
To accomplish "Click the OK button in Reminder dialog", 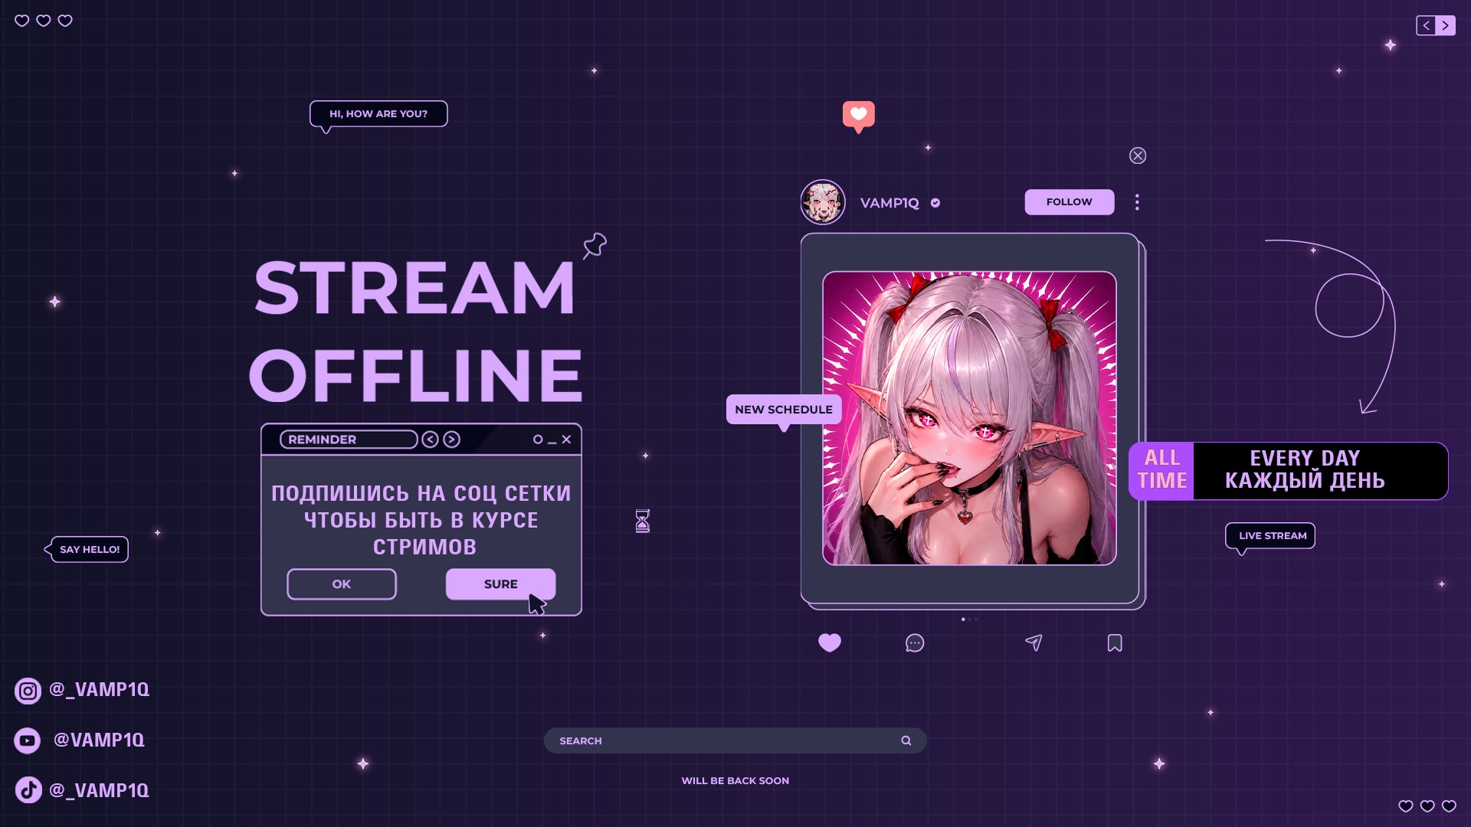I will coord(342,584).
